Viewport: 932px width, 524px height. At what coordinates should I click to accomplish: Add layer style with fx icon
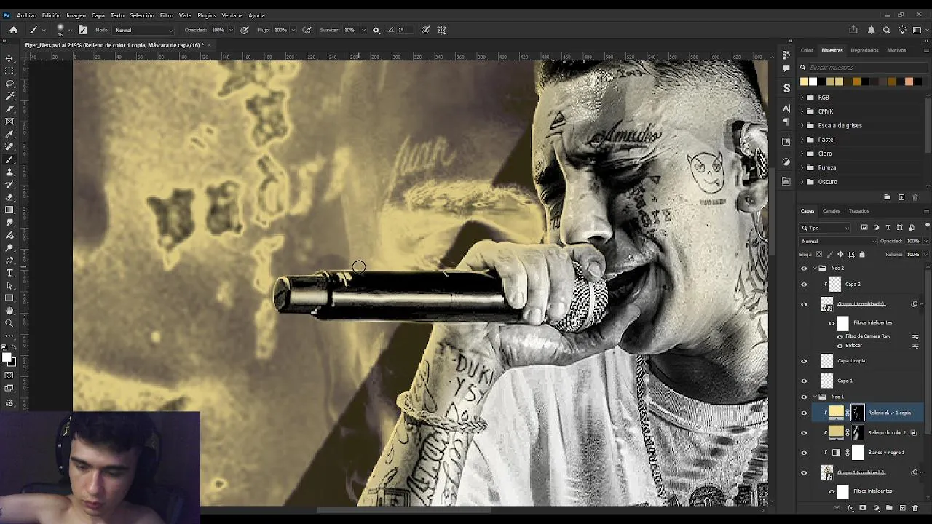pyautogui.click(x=850, y=508)
